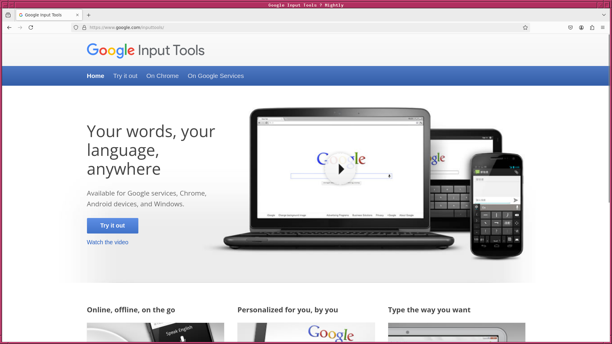
Task: Click the URL address bar field
Action: point(299,27)
